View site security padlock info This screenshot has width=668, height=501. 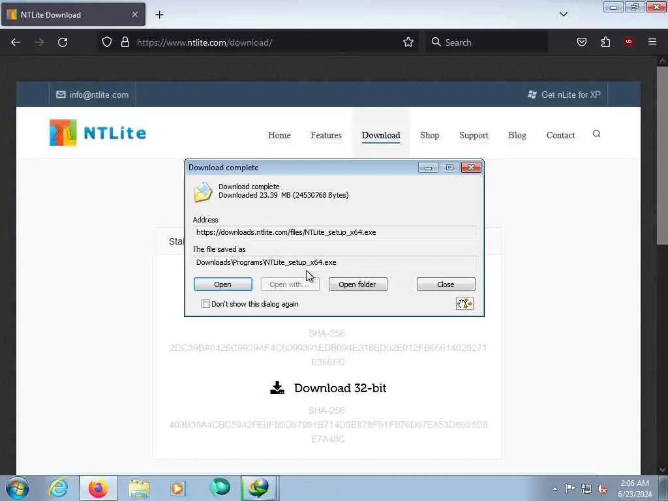[125, 42]
